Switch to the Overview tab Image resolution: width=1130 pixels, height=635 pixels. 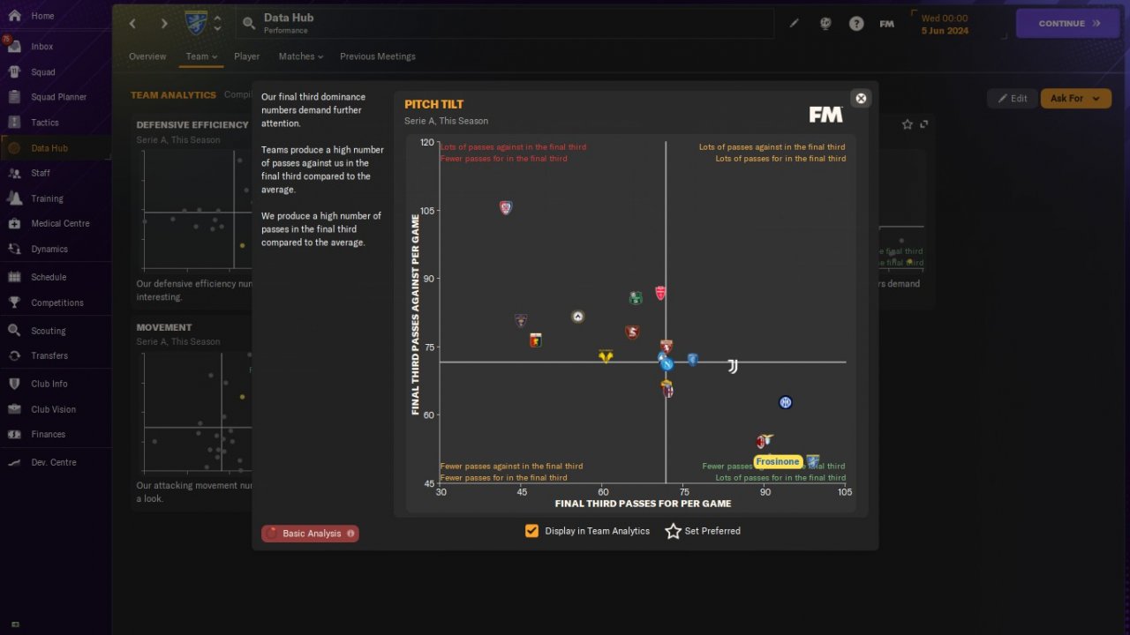pyautogui.click(x=147, y=56)
